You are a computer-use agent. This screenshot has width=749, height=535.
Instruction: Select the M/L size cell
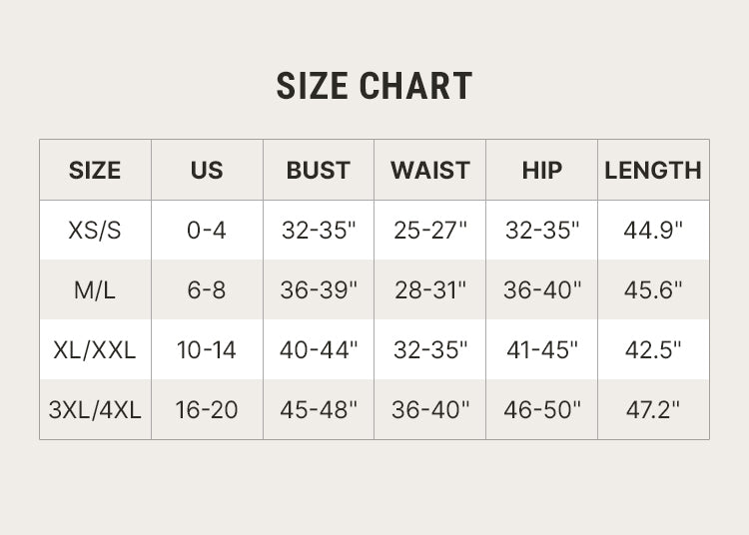[x=95, y=290]
